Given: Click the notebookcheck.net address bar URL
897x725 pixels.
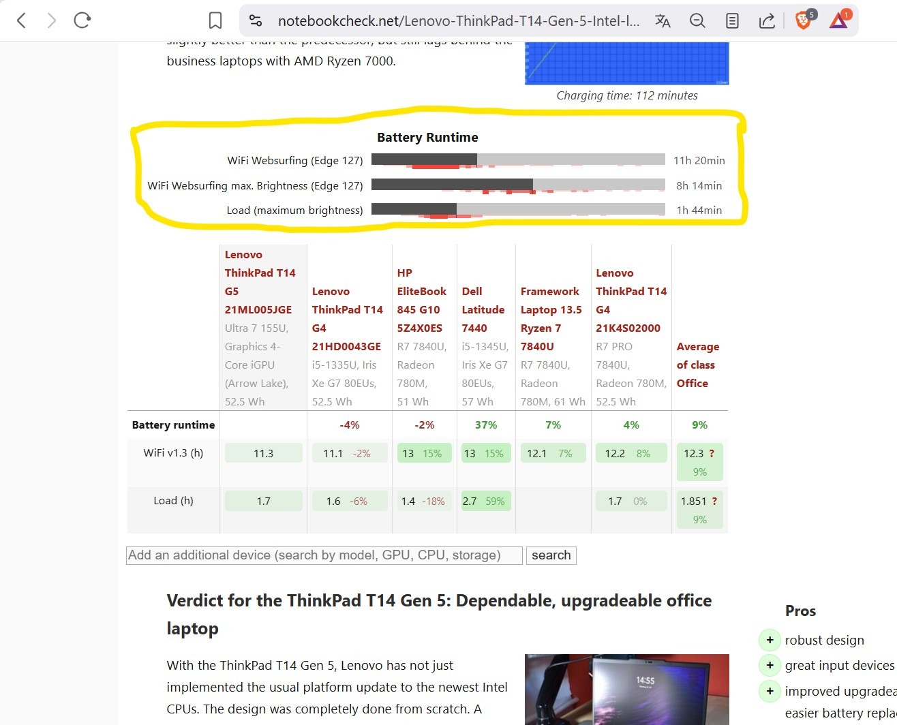Looking at the screenshot, I should (459, 20).
